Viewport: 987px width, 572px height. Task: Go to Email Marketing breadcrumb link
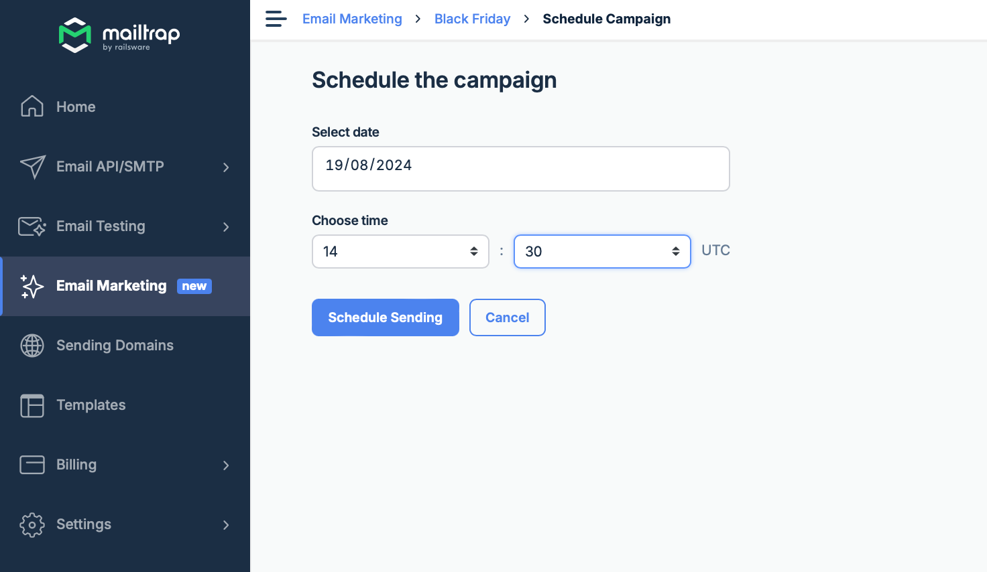(x=352, y=19)
